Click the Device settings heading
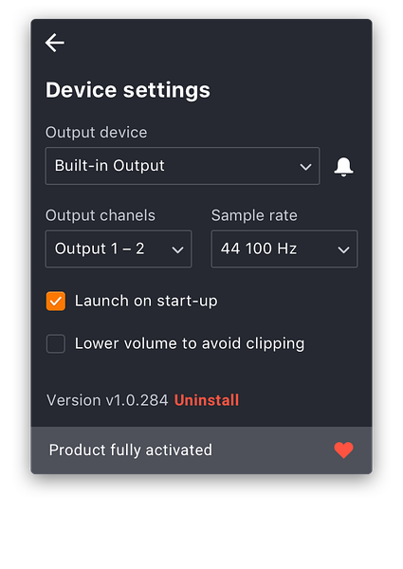 [128, 90]
